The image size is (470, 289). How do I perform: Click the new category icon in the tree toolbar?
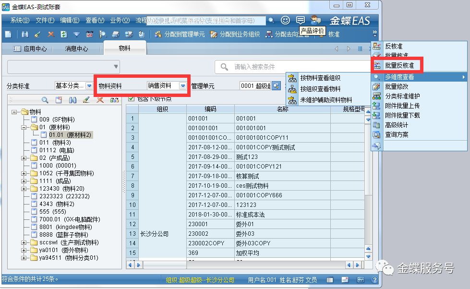point(59,100)
